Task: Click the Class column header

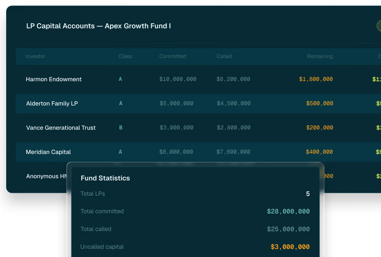Action: point(125,56)
